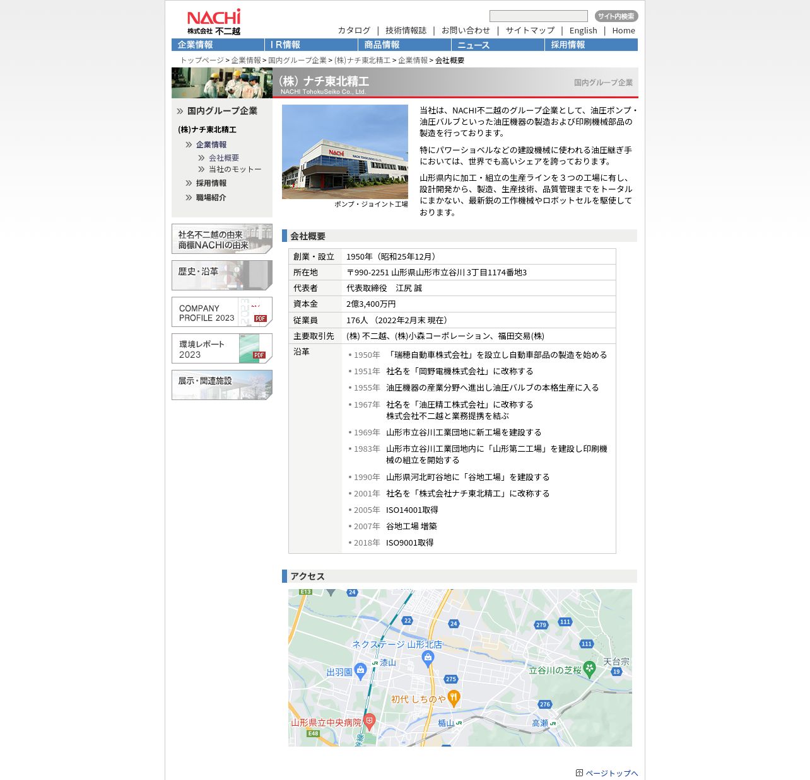Select 企業情報 in the sidebar
The width and height of the screenshot is (810, 780).
tap(211, 145)
